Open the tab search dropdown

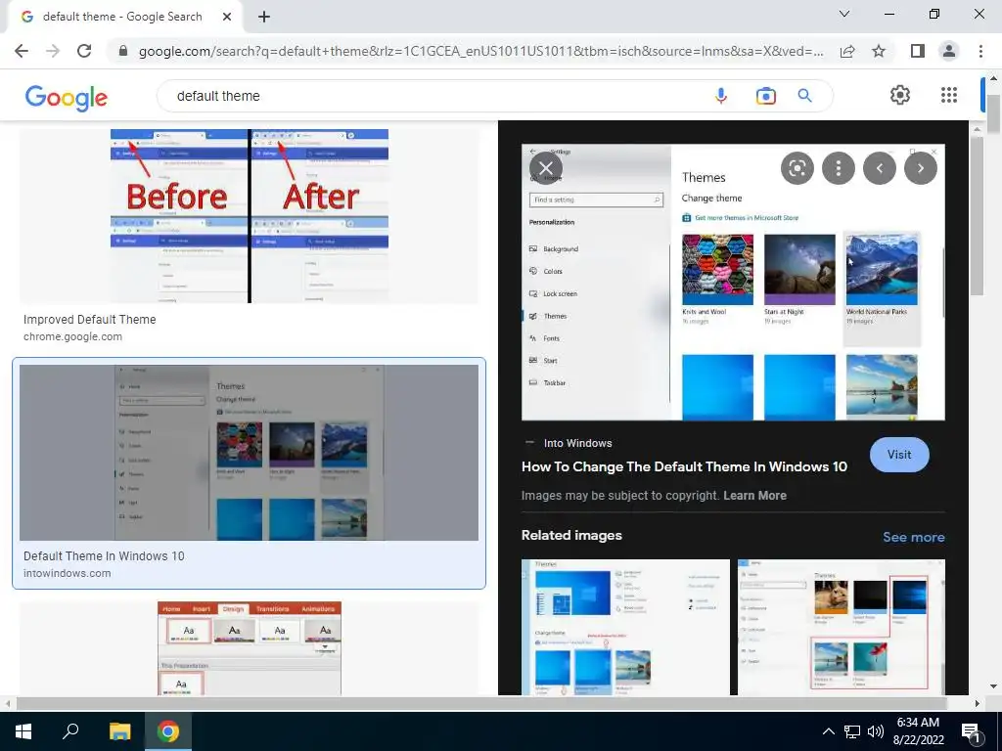pyautogui.click(x=844, y=14)
